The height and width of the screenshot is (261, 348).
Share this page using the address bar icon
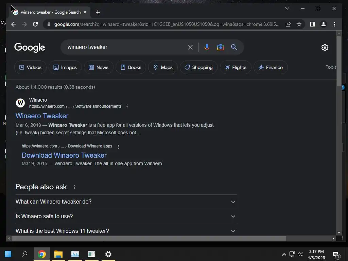pos(288,24)
